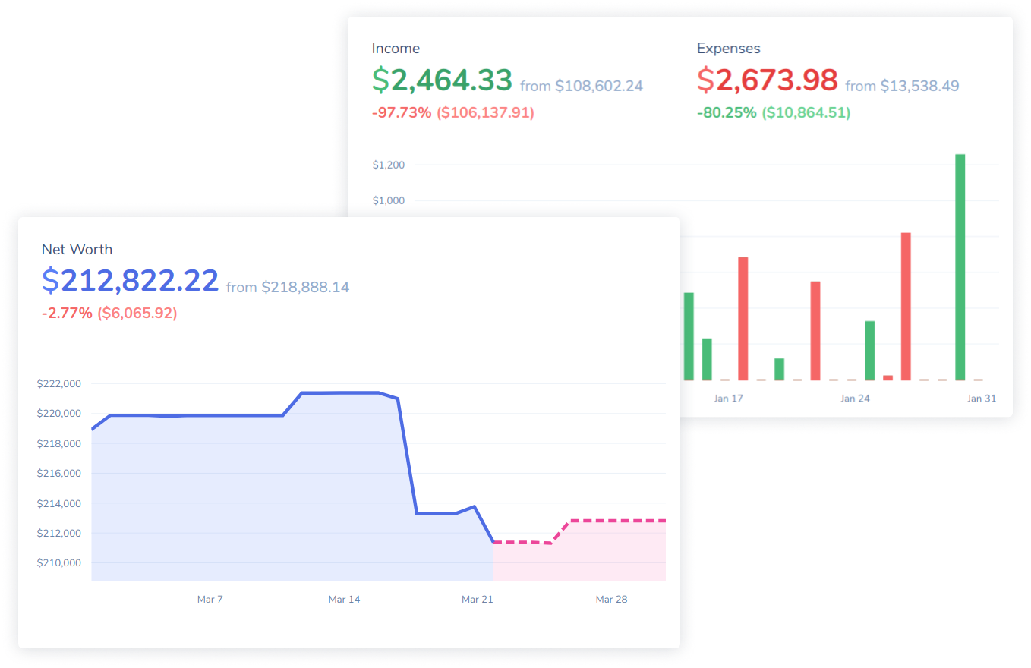Click the -80.25% expenses change text
1031x668 pixels.
coord(727,113)
